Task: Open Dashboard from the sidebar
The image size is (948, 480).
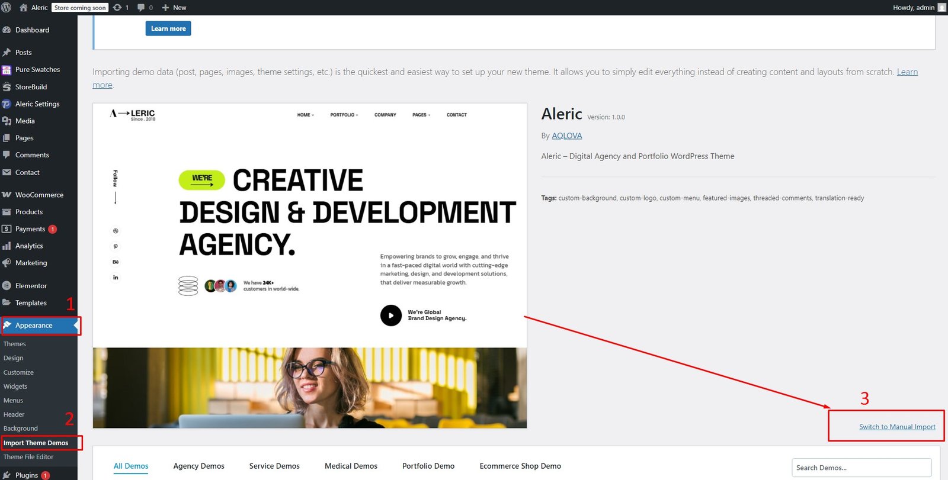Action: click(32, 30)
